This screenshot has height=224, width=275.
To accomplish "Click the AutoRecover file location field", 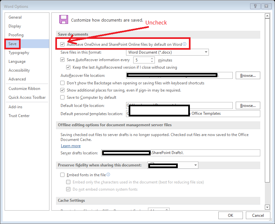I will tap(179, 75).
